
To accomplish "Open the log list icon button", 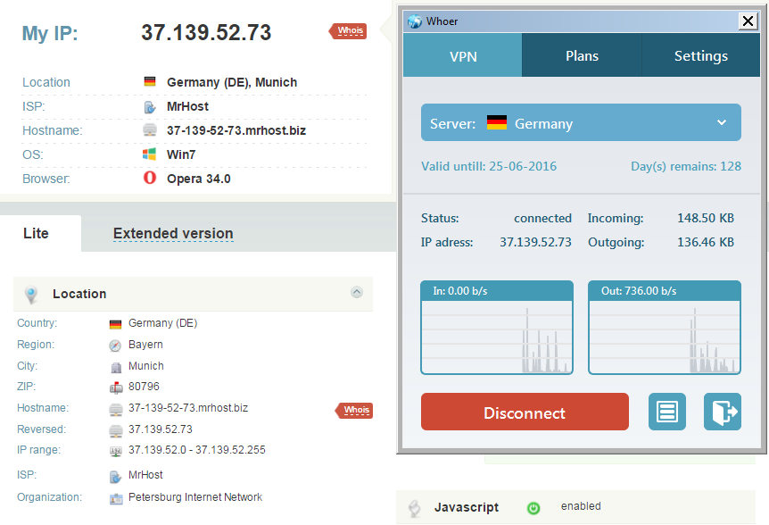I will (x=667, y=412).
